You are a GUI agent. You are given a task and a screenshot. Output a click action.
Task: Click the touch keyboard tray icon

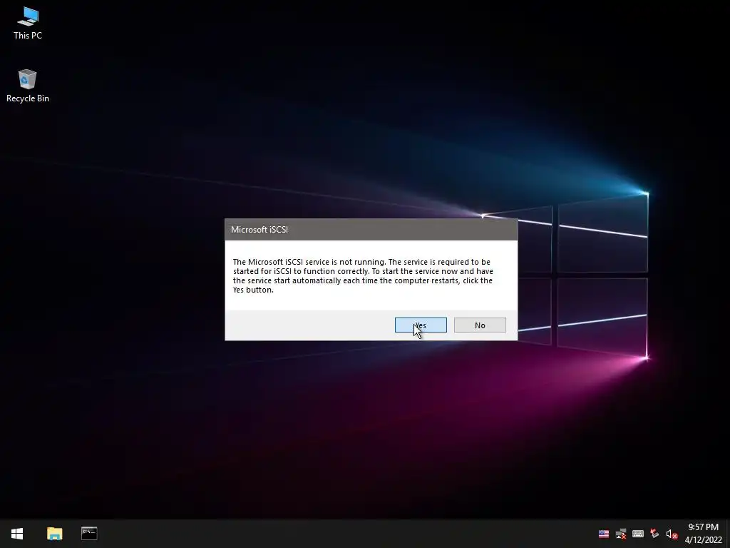coord(638,534)
